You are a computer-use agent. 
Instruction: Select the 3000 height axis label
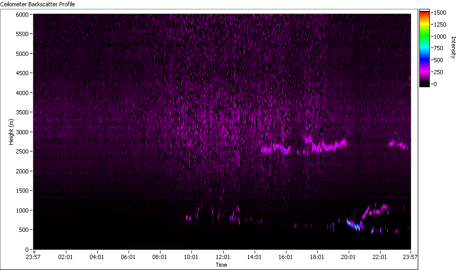[22, 132]
